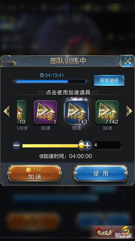The image size is (135, 241).
Task: Click the gold coin icon on 加速 button
Action: (29, 170)
